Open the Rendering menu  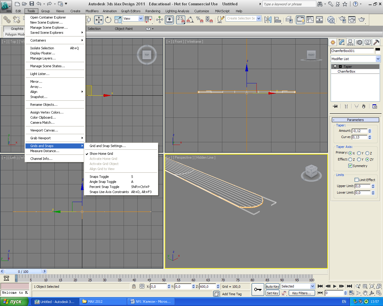click(153, 11)
